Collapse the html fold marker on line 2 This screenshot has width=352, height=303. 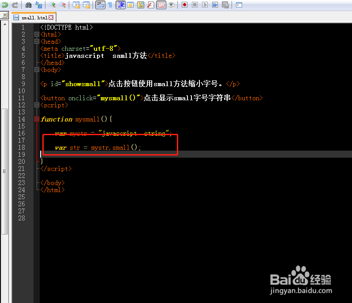(37, 34)
